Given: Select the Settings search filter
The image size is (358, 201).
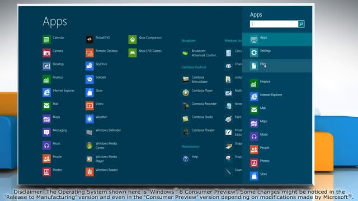Looking at the screenshot, I should [x=277, y=52].
